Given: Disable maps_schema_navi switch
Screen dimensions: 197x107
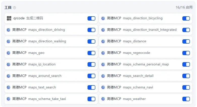Looking at the screenshot, I should 186,87.
